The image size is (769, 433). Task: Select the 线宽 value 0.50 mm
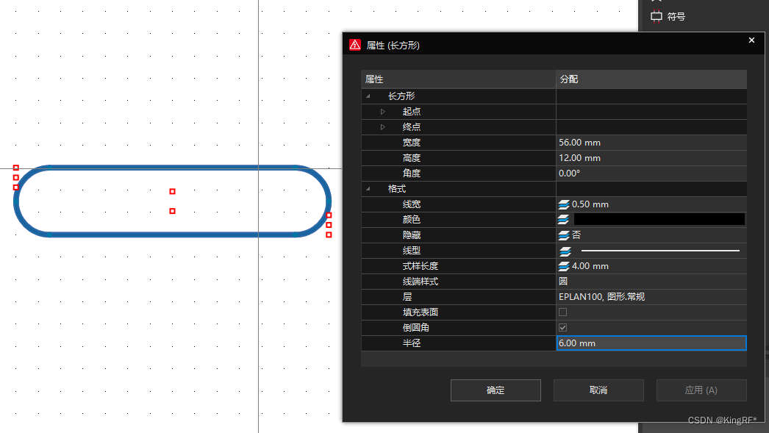pos(590,204)
